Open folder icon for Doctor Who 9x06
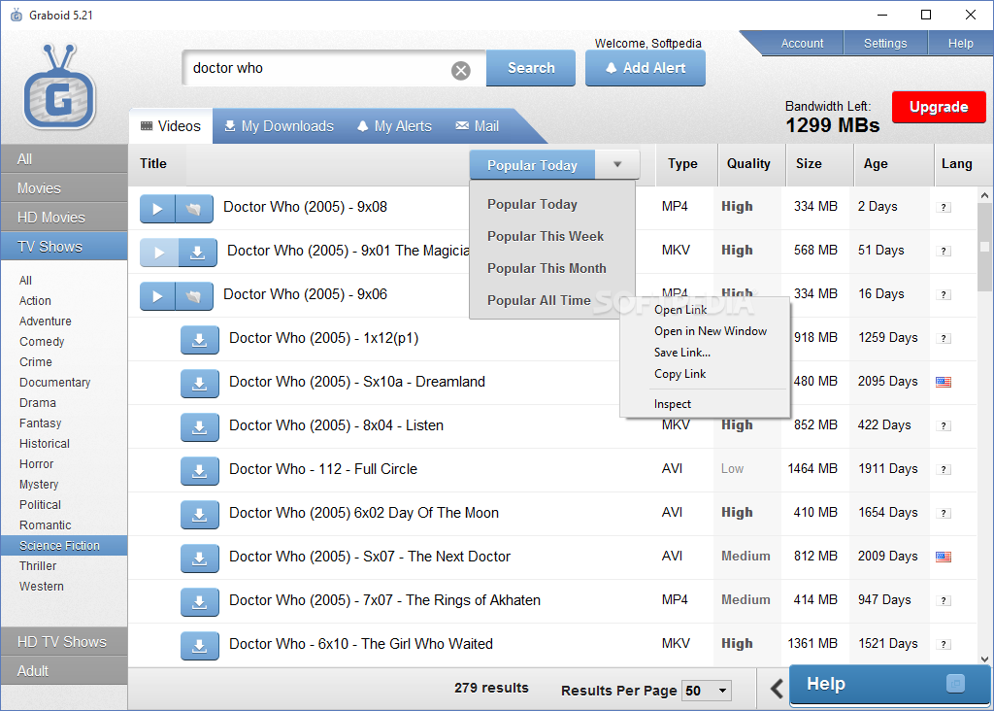Screen dimensions: 994x711 coord(194,296)
